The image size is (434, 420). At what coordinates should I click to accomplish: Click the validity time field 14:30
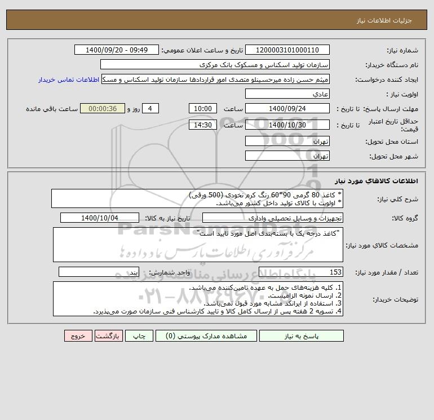tap(202, 125)
